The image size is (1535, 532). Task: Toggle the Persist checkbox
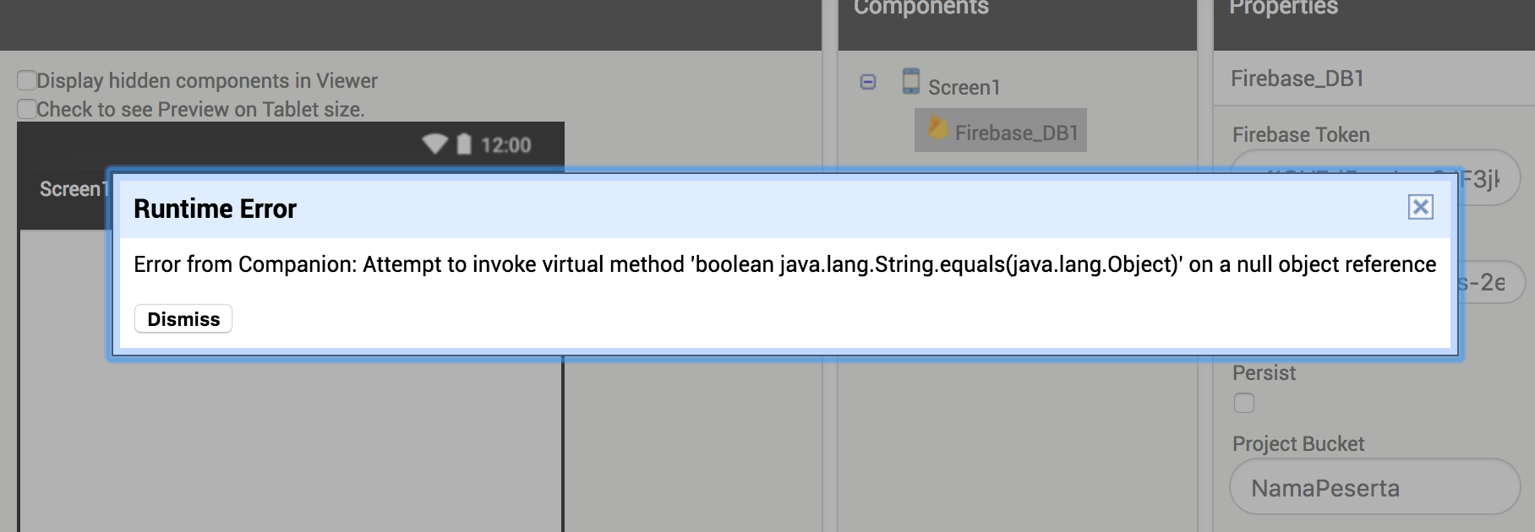pos(1244,403)
